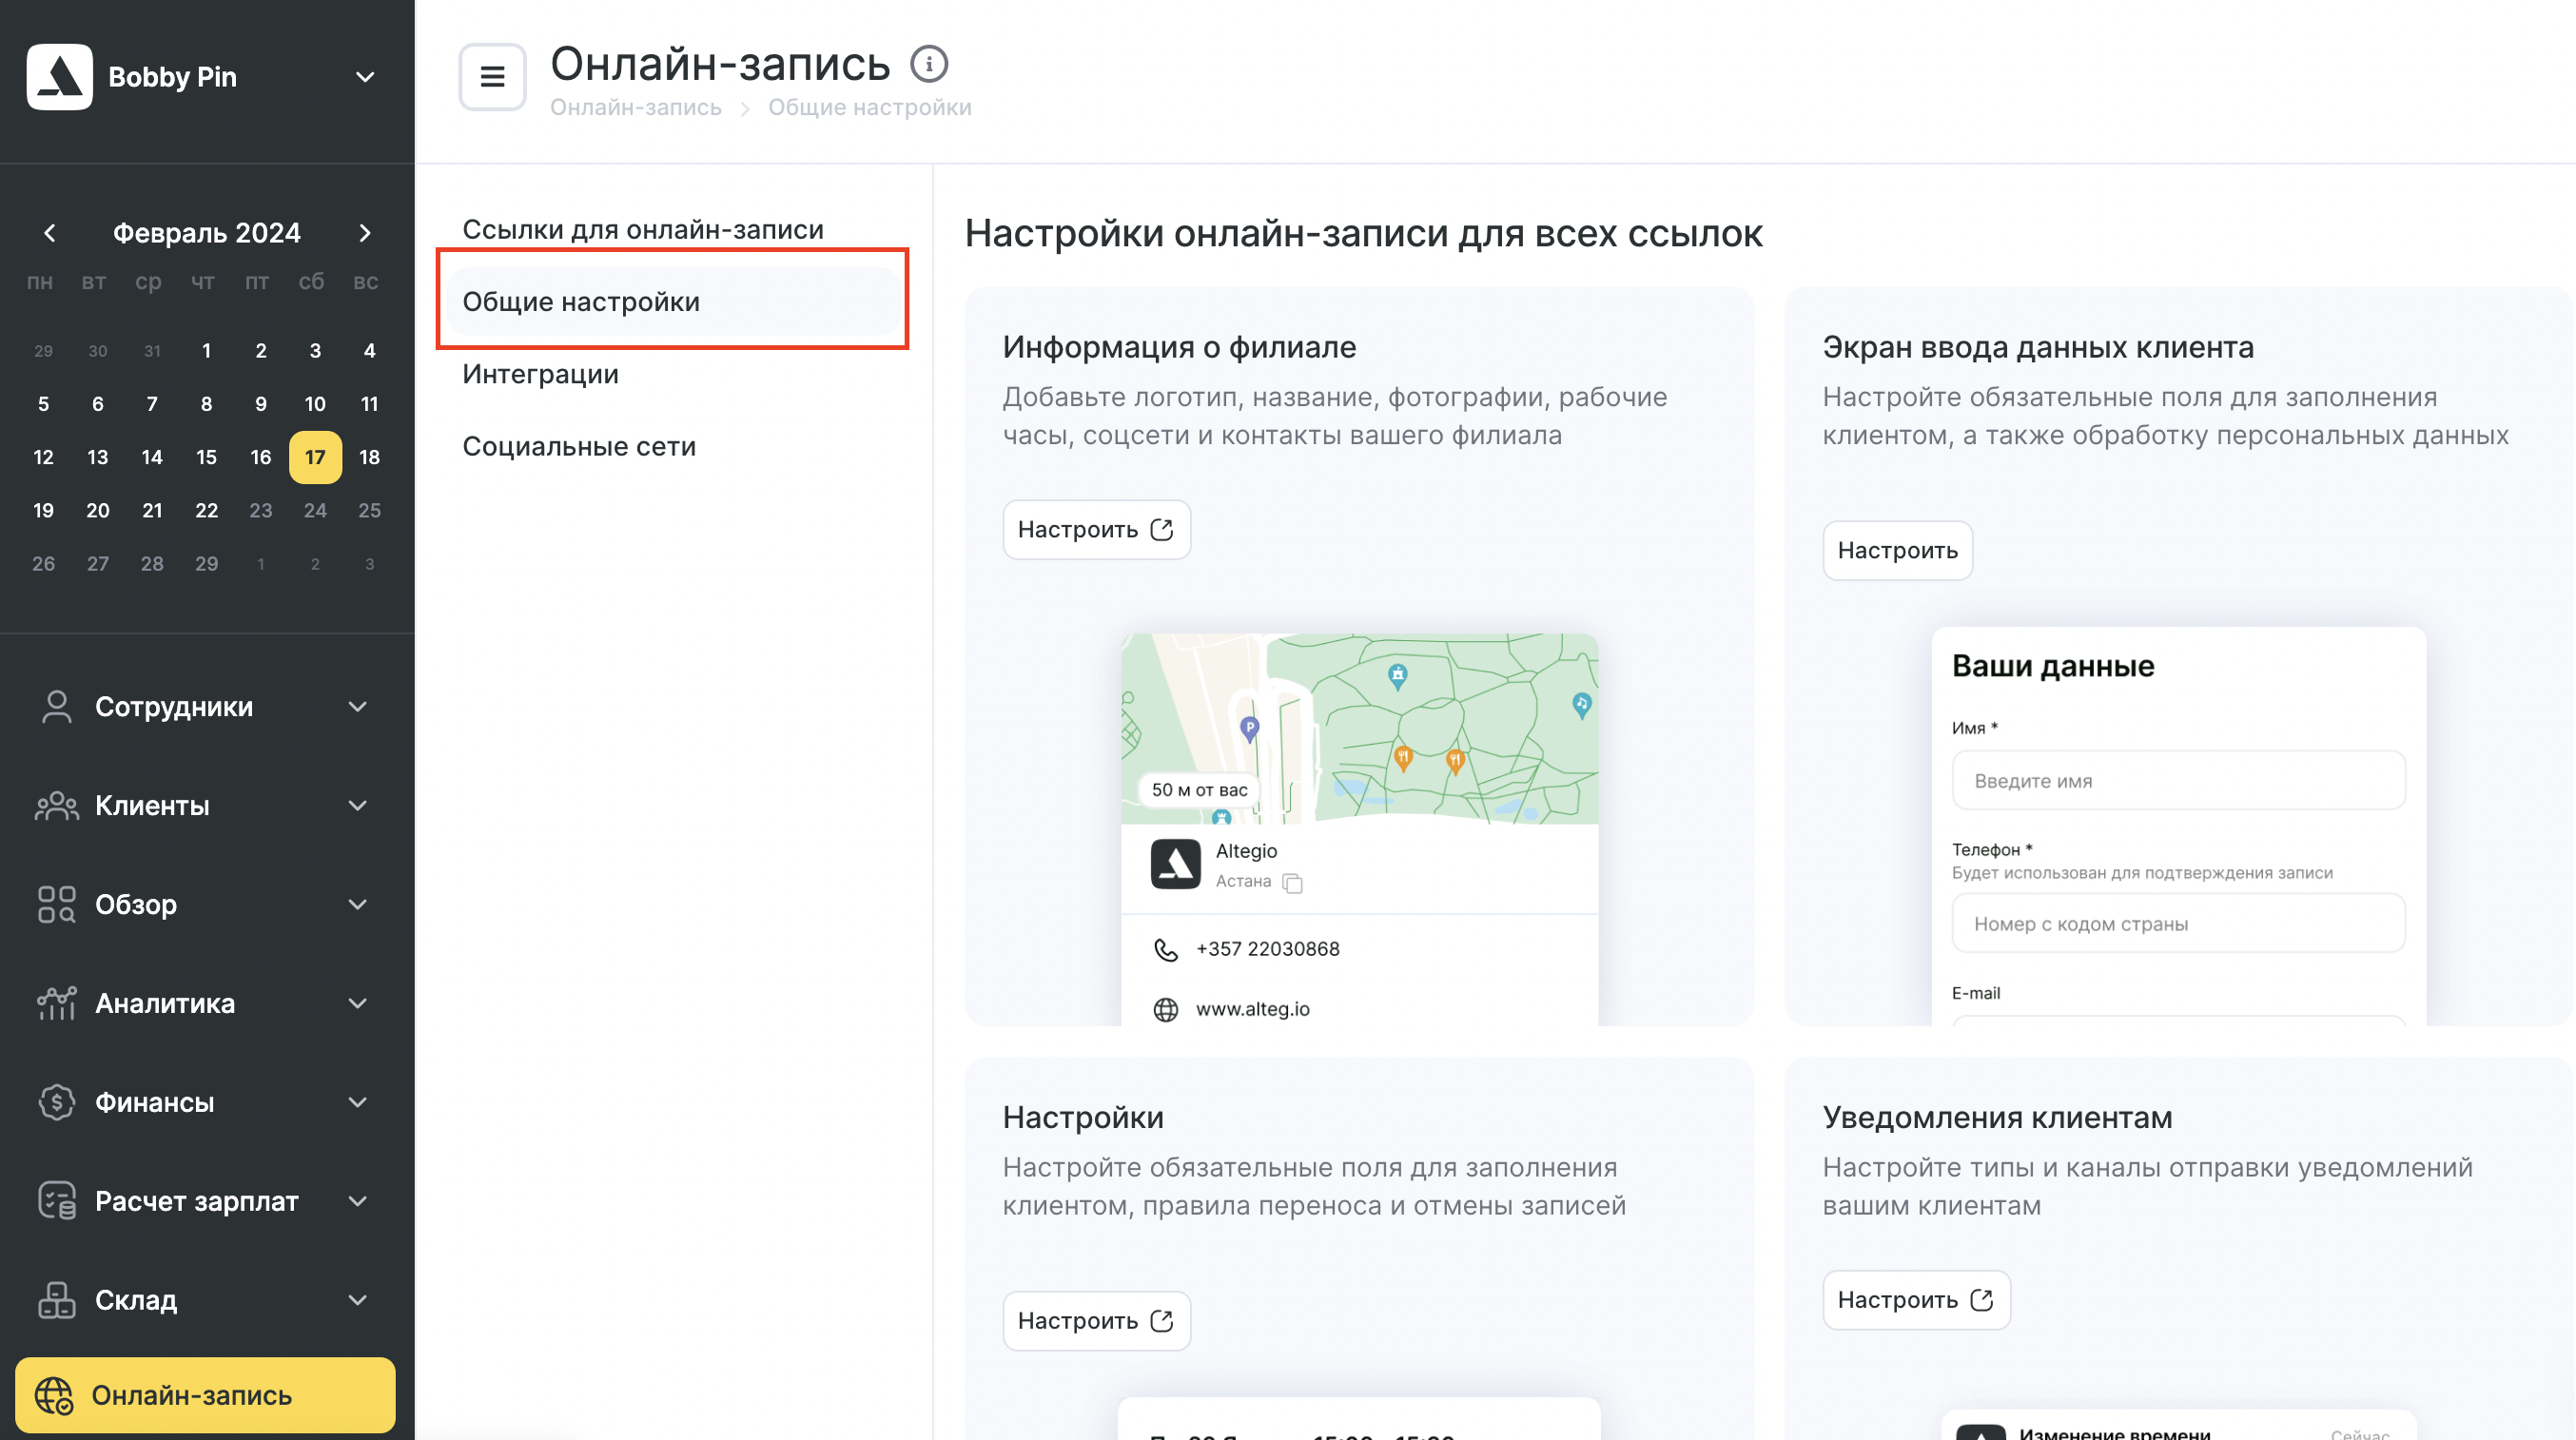Viewport: 2576px width, 1440px height.
Task: Select Общие настройки tab
Action: pyautogui.click(x=673, y=302)
